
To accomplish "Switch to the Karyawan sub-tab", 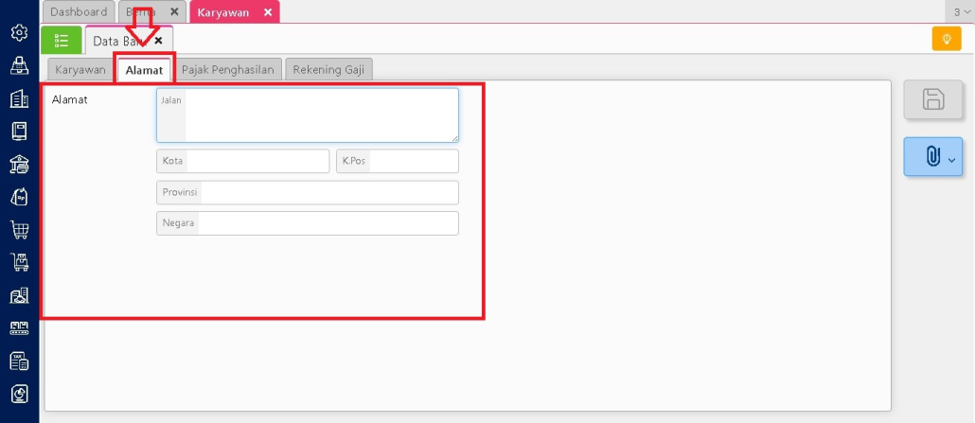I will pos(80,69).
